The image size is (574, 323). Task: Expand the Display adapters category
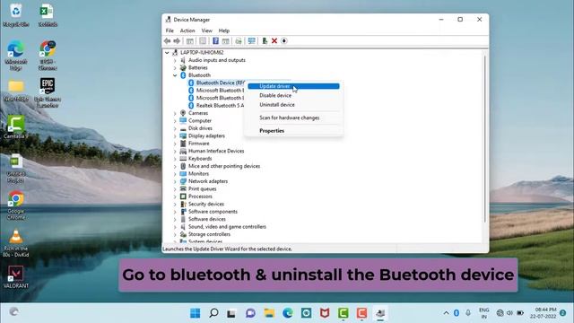(x=175, y=136)
